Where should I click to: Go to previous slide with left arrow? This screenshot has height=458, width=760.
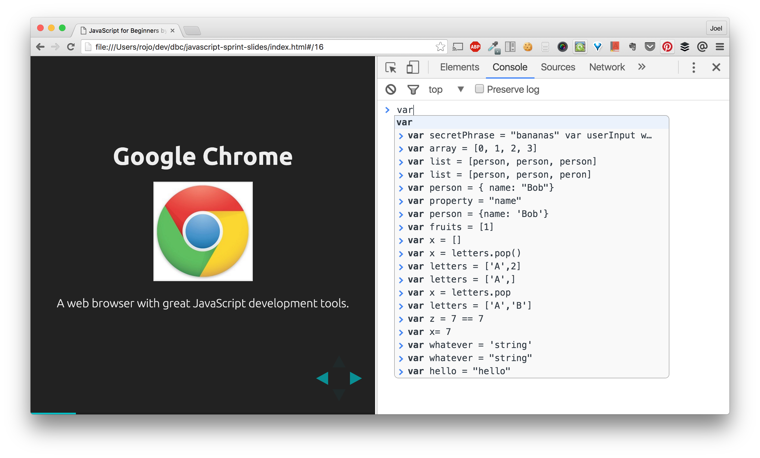pyautogui.click(x=322, y=378)
